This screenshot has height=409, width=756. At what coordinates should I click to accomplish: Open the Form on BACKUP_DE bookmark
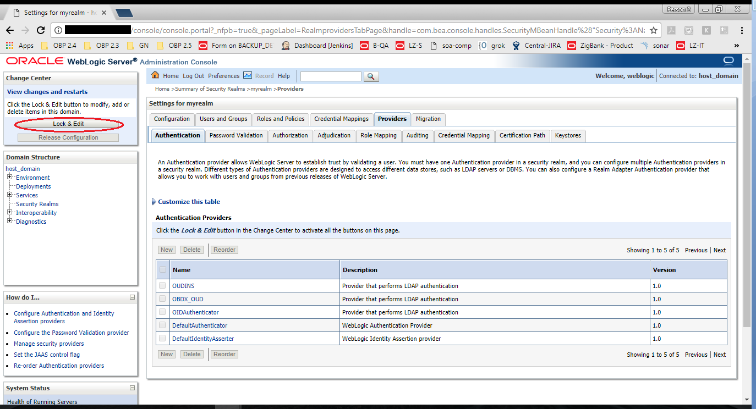(235, 46)
